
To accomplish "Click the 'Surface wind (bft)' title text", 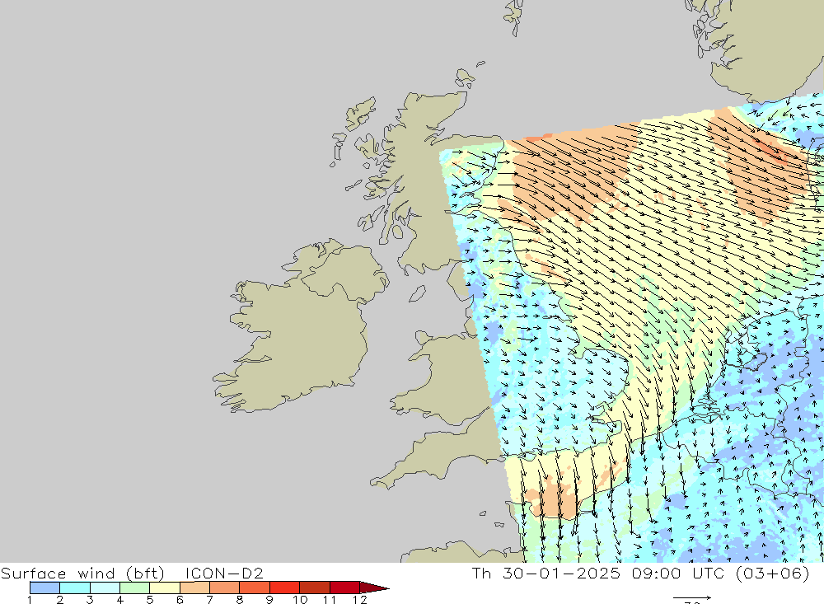I will (82, 573).
